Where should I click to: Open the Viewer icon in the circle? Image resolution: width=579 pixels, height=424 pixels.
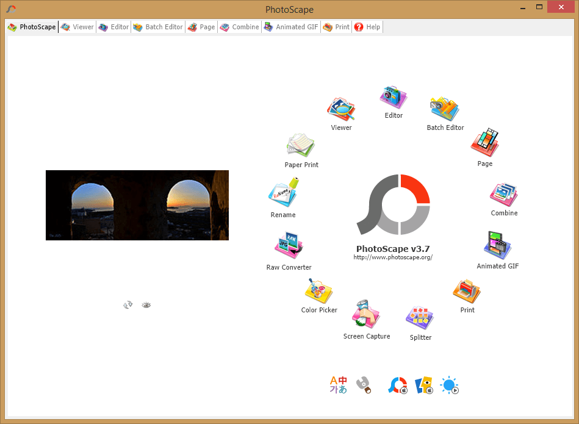tap(341, 109)
